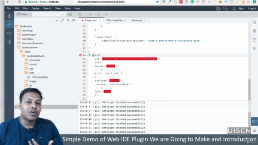Fold code at line 72 arrow

click(x=87, y=84)
